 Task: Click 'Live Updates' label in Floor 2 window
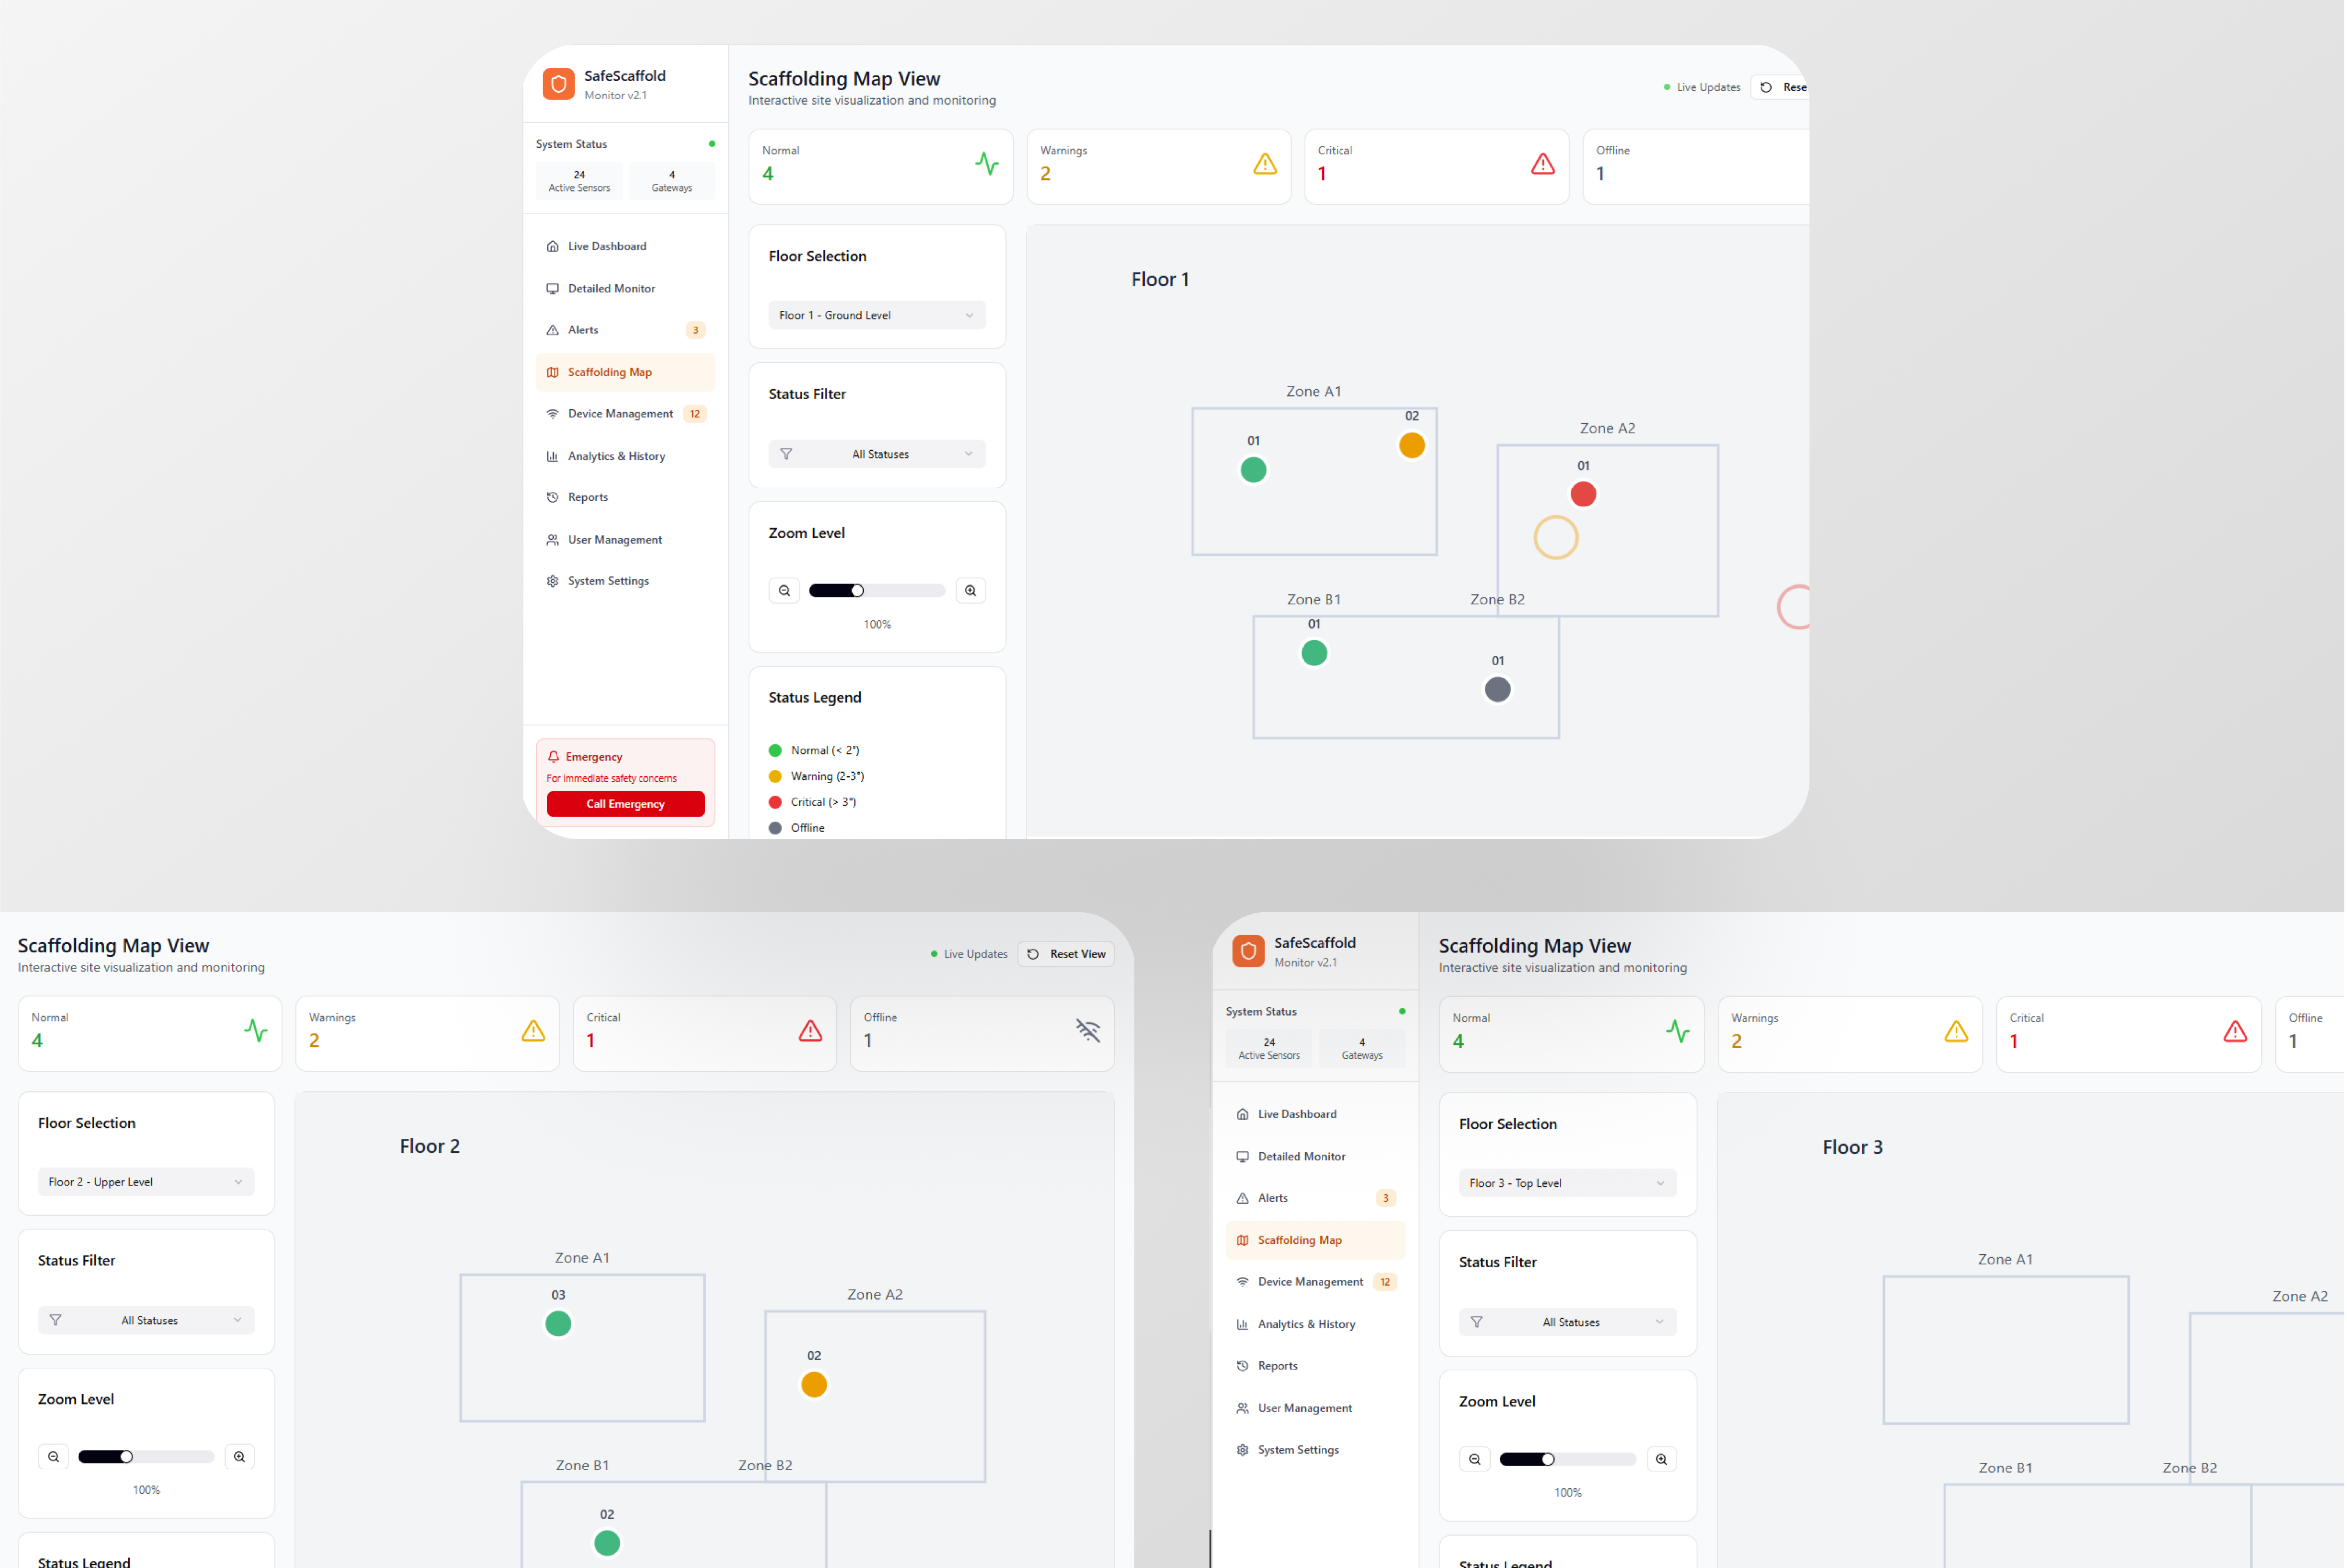pos(977,955)
